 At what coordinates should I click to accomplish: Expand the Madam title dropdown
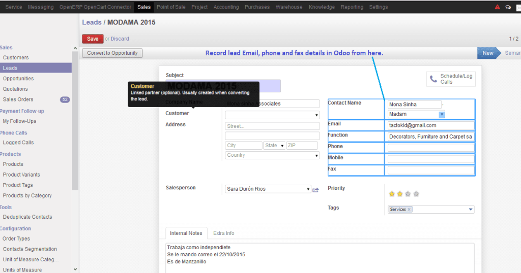(442, 114)
